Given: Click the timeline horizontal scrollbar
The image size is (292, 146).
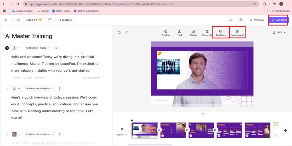Looking at the screenshot, I should (150, 145).
